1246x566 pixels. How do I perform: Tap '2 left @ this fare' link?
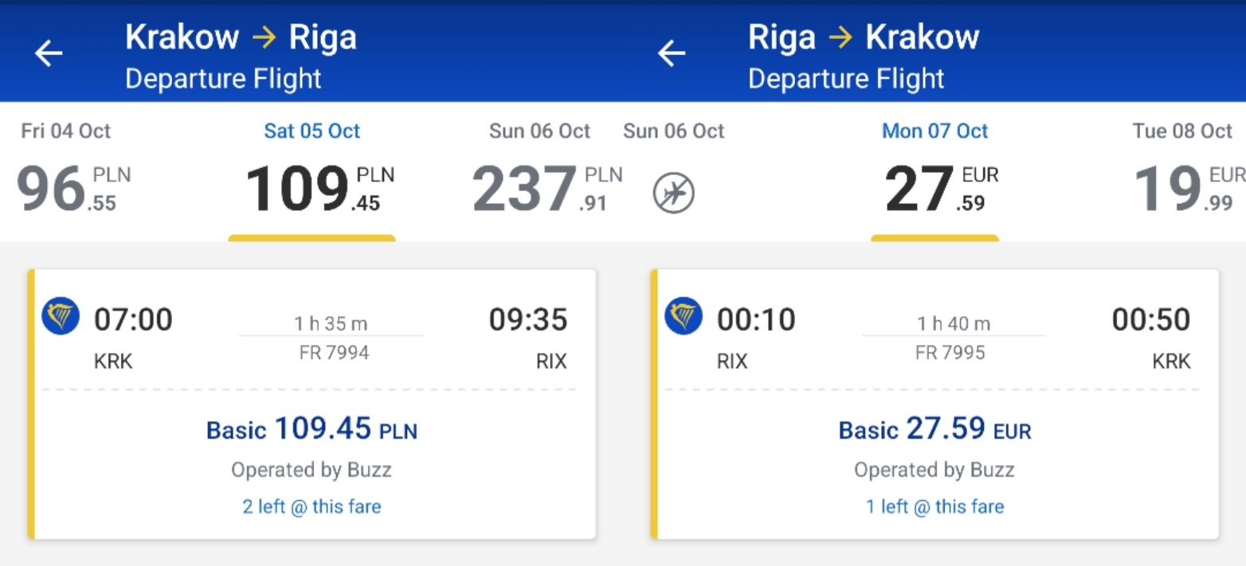coord(311,506)
